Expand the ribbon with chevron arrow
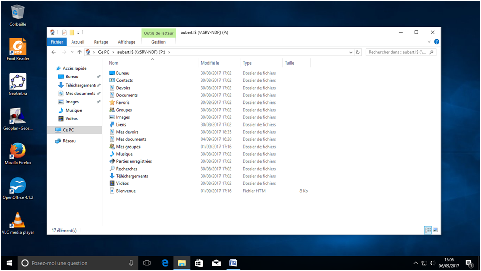The width and height of the screenshot is (481, 271). 430,42
